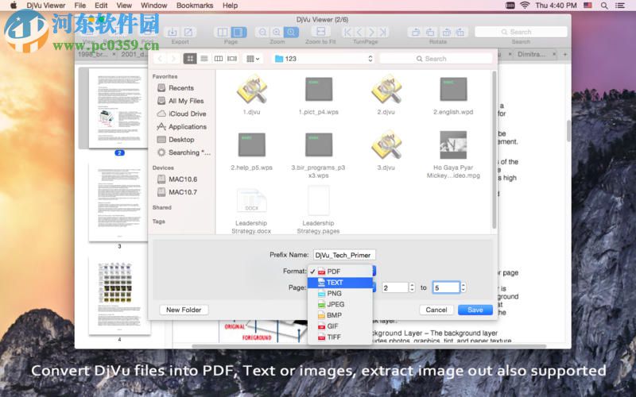Go to the first page toolbar icon
The height and width of the screenshot is (397, 636).
(347, 32)
